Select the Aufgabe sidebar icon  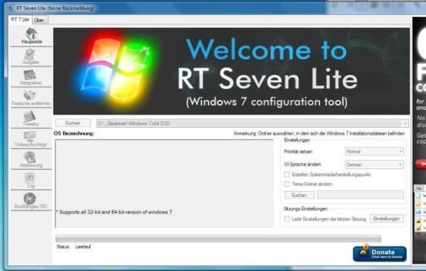coord(30,54)
